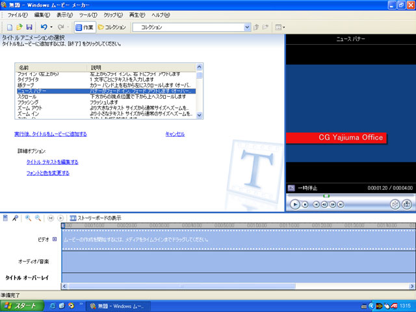Zoom out on the timeline with magnifier minus

(38, 218)
